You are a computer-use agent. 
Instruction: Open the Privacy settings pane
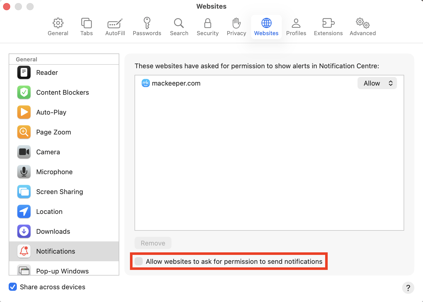(236, 26)
